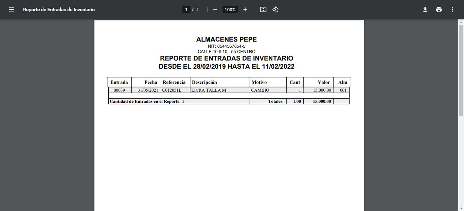Screen dimensions: 464x211
Task: Click the scrollbar down arrow
Action: pos(461,208)
